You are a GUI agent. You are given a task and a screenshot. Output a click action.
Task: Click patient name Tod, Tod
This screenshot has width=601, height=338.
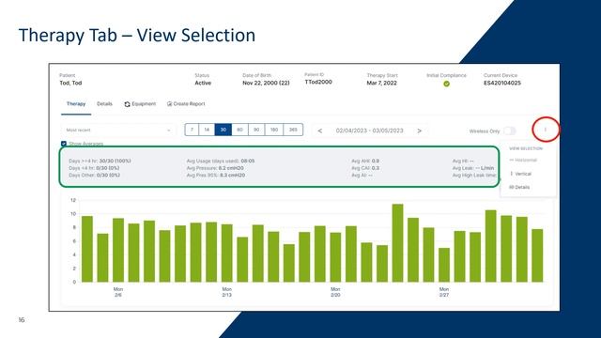click(x=70, y=83)
